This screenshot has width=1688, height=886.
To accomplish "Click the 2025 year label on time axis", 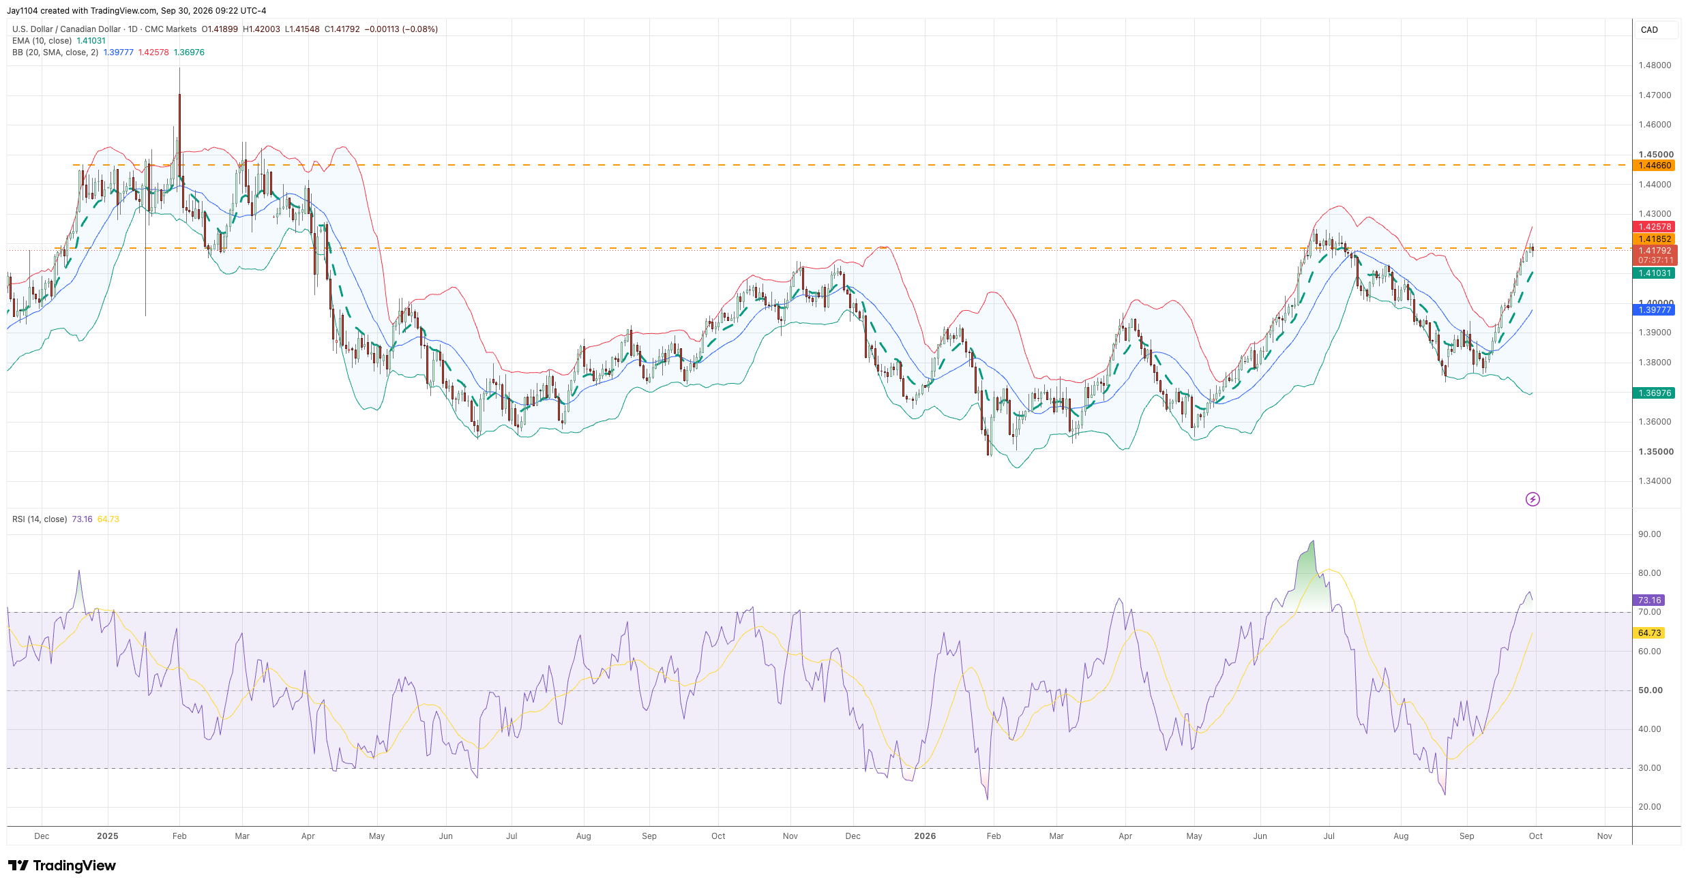I will point(108,836).
